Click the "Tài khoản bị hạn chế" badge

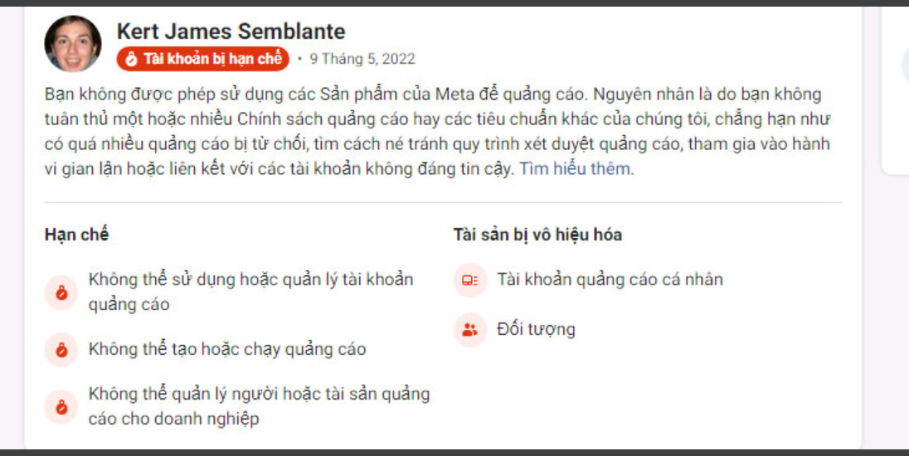tap(203, 59)
